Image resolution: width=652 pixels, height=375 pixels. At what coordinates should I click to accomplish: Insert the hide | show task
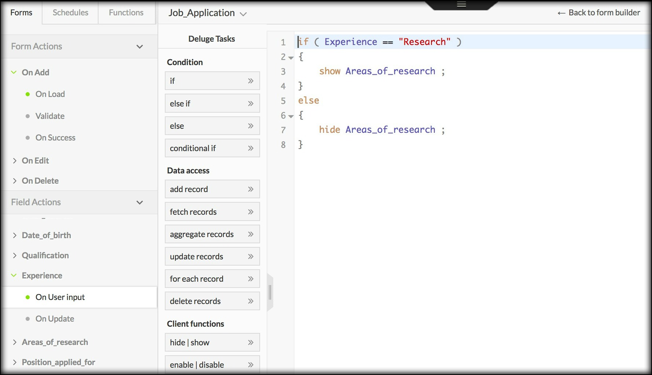pos(212,342)
